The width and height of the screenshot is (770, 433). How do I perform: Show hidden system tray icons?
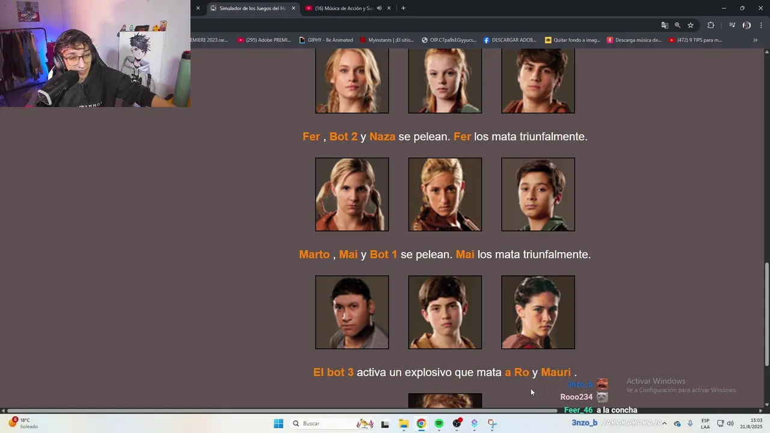click(664, 423)
